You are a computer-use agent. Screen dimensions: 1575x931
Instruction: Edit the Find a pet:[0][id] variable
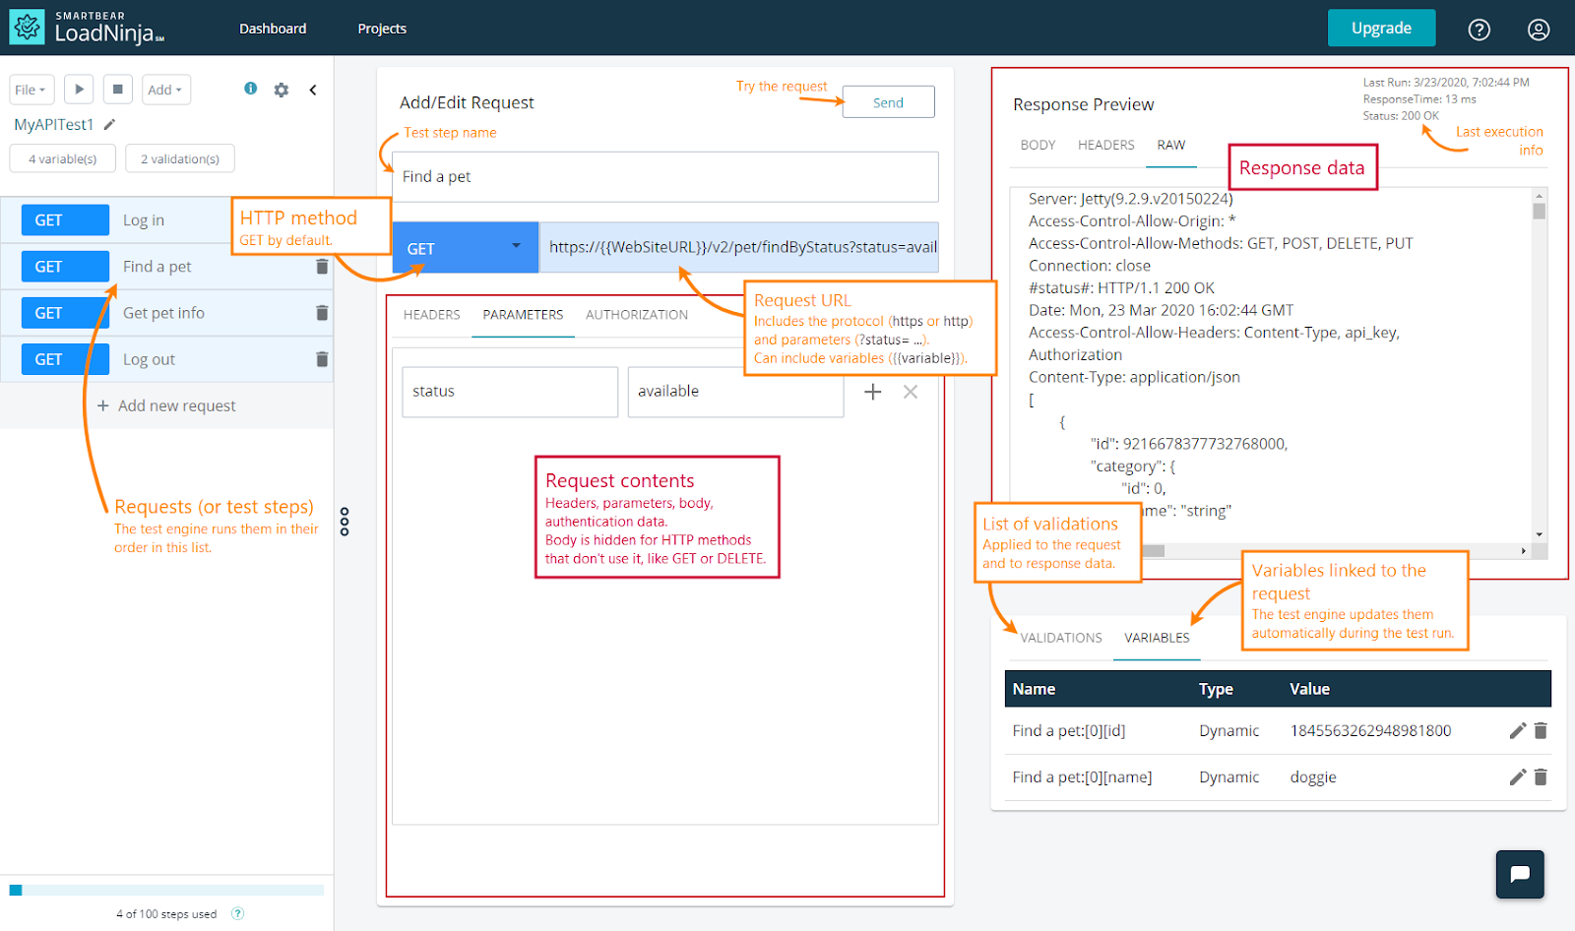[x=1517, y=730]
